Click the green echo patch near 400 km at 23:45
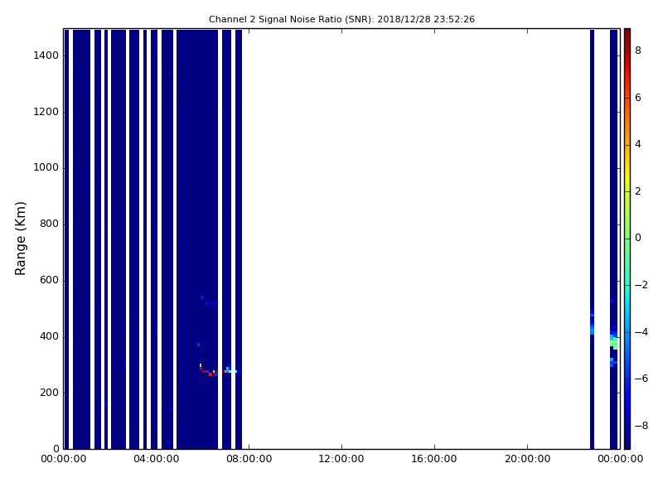 click(x=614, y=342)
